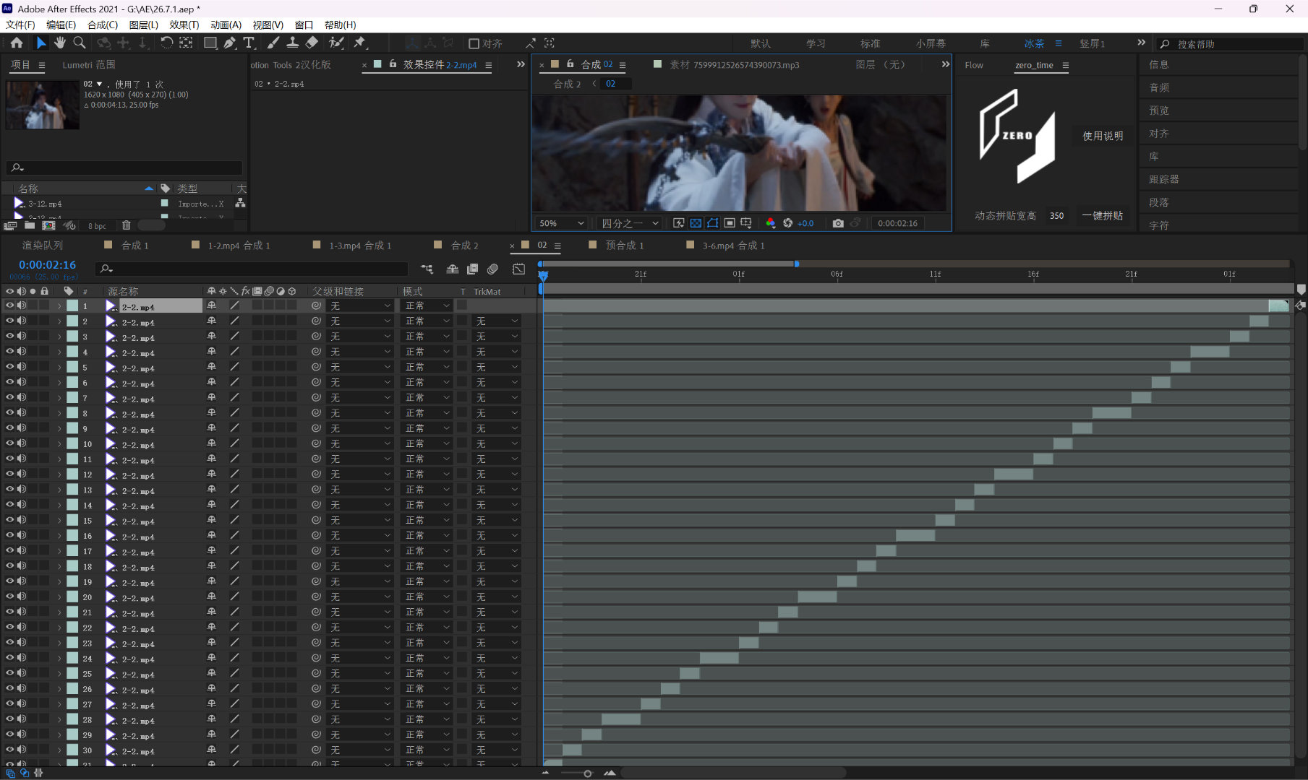This screenshot has width=1308, height=780.
Task: Delete selected item with trash icon
Action: (x=127, y=226)
